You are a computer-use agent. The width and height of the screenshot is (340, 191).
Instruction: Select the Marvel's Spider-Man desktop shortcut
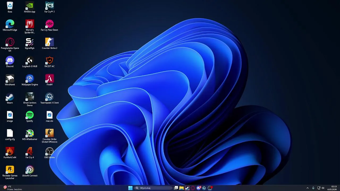29,27
